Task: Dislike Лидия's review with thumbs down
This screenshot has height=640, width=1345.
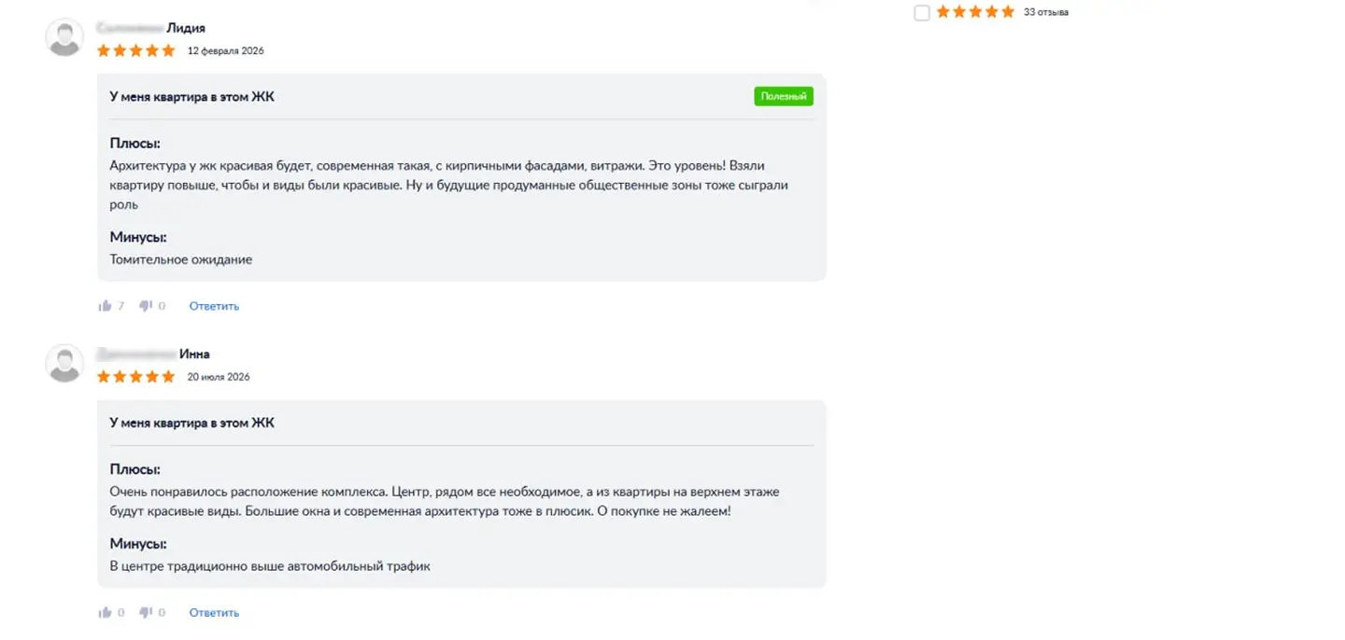Action: 146,306
